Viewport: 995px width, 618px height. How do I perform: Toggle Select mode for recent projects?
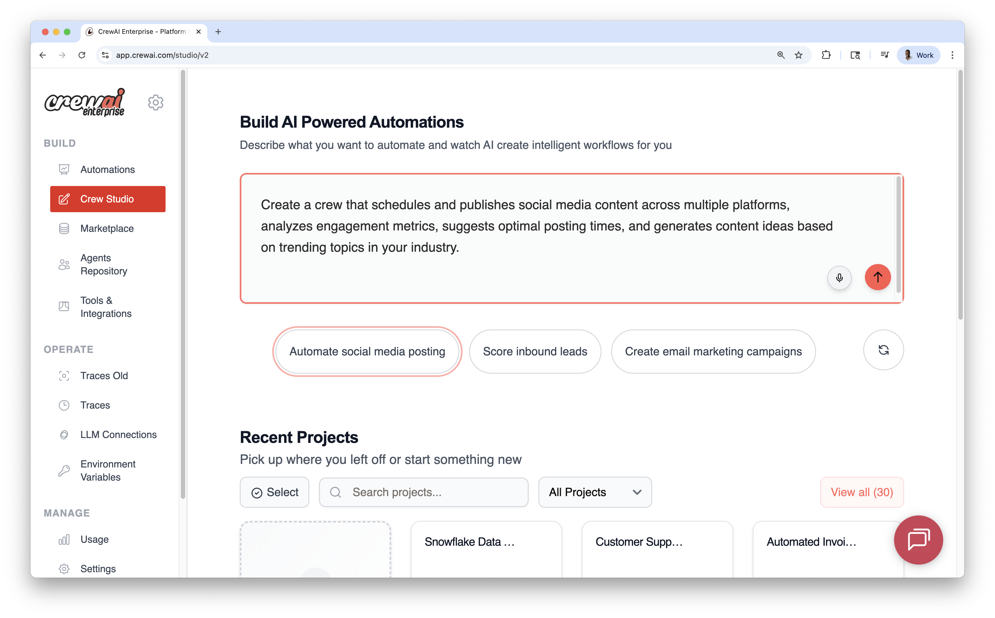274,492
